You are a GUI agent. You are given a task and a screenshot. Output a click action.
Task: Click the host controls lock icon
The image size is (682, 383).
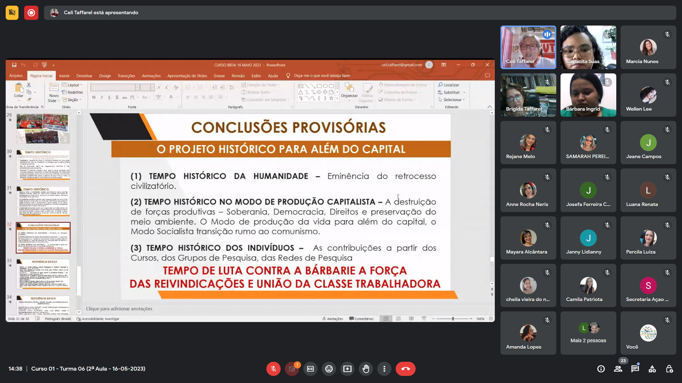[x=669, y=369]
